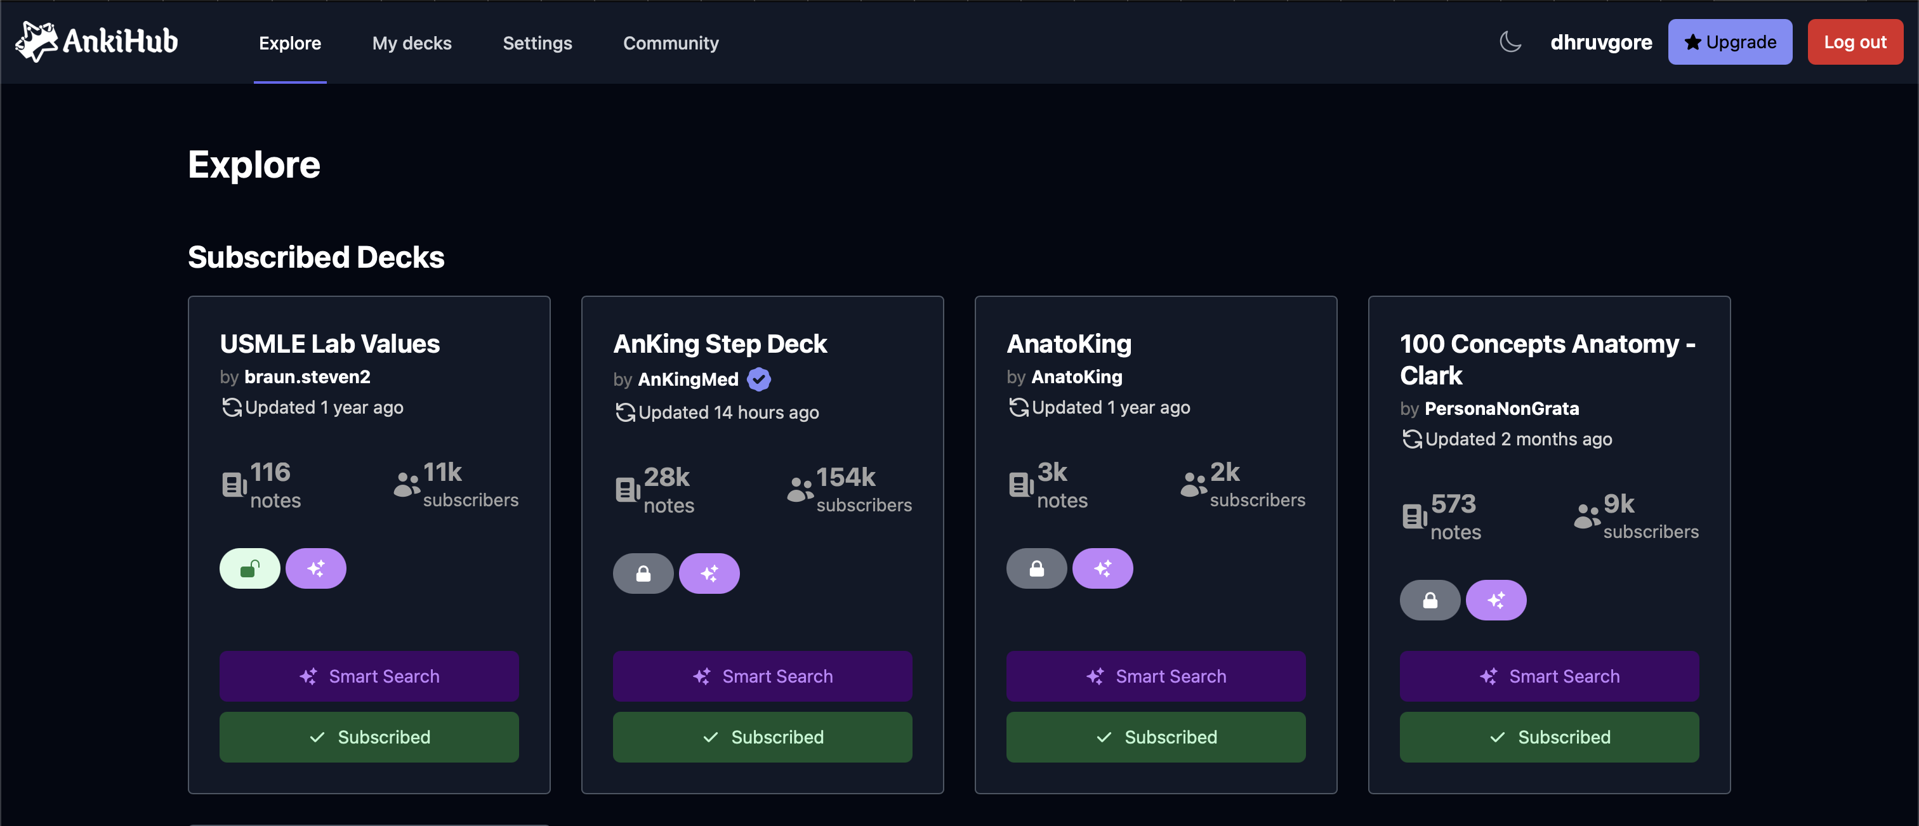The height and width of the screenshot is (826, 1919).
Task: Click purple sparkle badge on USMLE Lab Values
Action: 316,569
